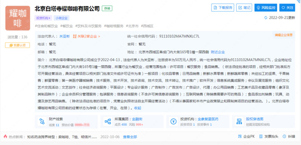Open the 企业PK comparison tool
The image size is (301, 145).
tap(246, 137)
